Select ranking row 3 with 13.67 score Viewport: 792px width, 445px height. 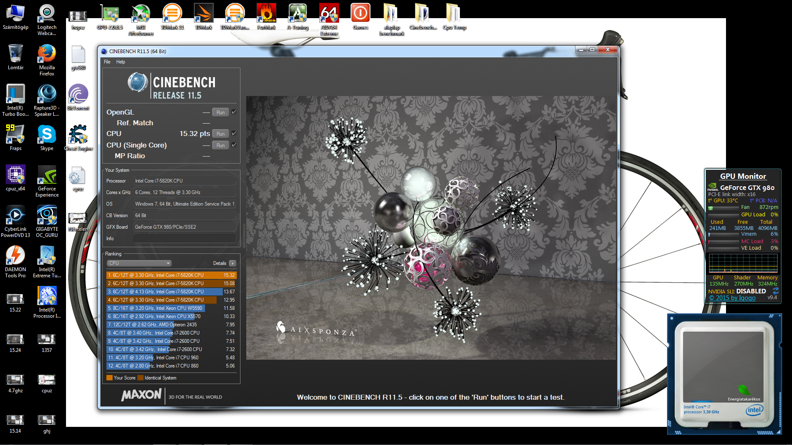click(171, 292)
